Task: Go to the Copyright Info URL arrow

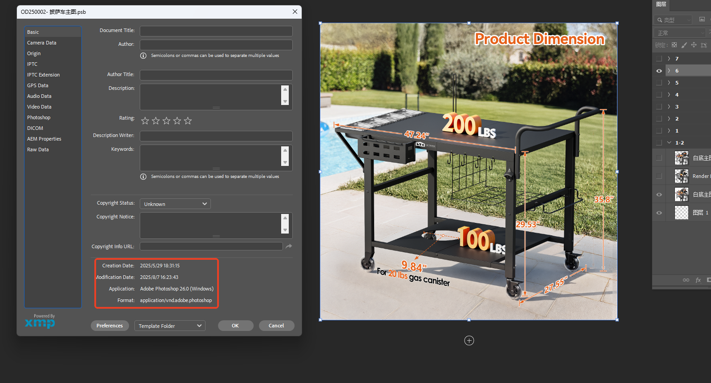Action: (x=289, y=246)
